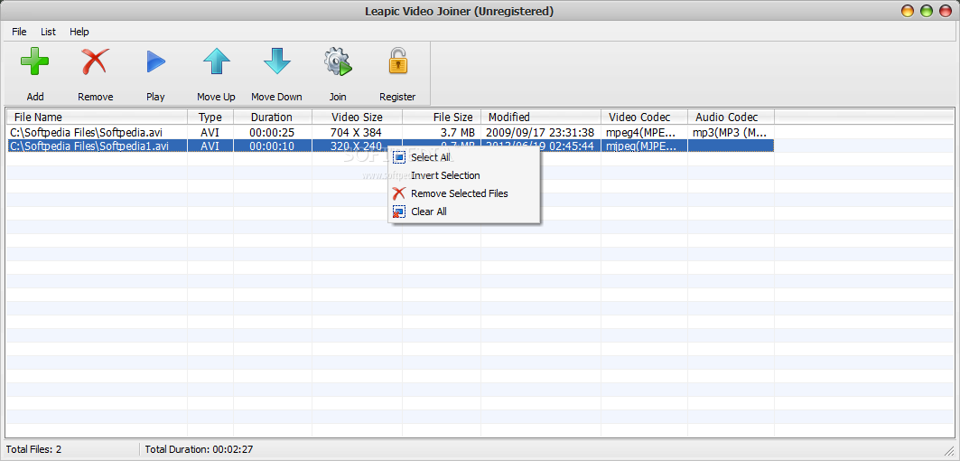The image size is (960, 461).
Task: Sort by the Type column header
Action: [x=210, y=118]
